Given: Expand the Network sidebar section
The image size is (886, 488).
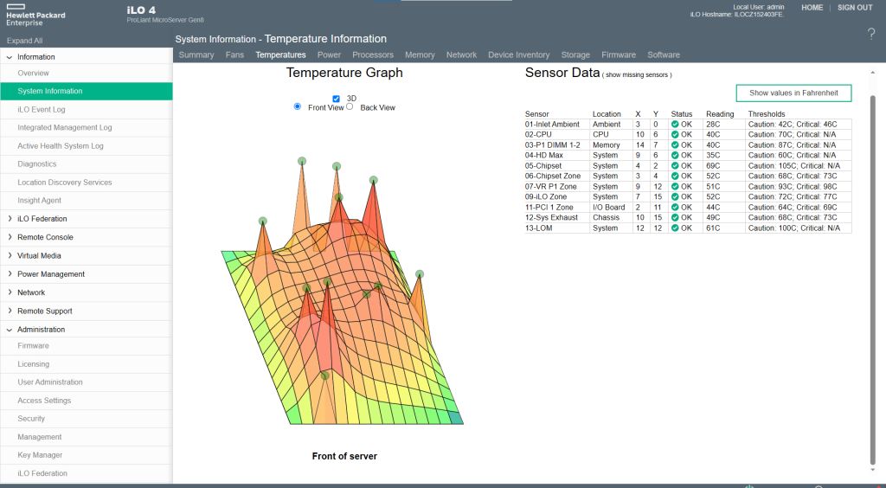Looking at the screenshot, I should (10, 292).
